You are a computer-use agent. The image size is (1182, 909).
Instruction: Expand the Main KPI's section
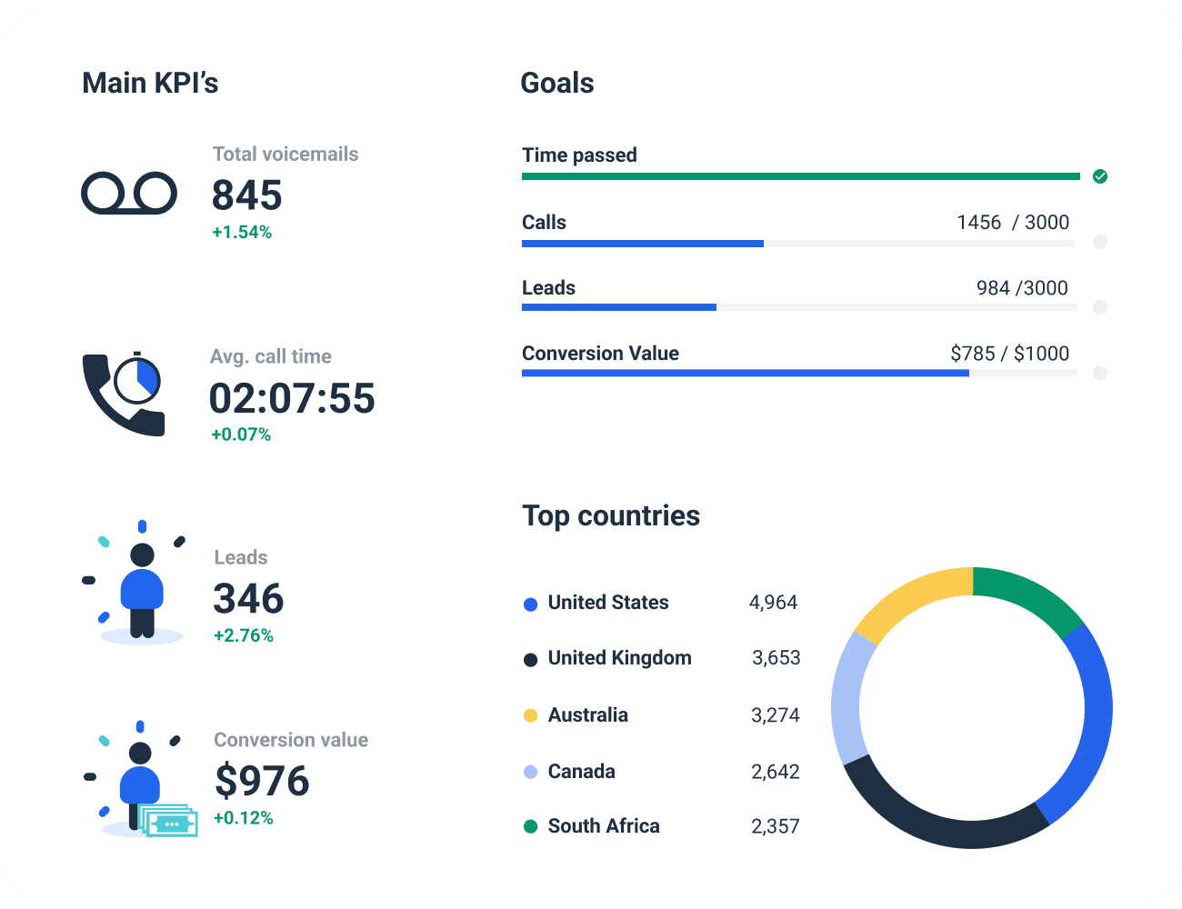tap(150, 83)
